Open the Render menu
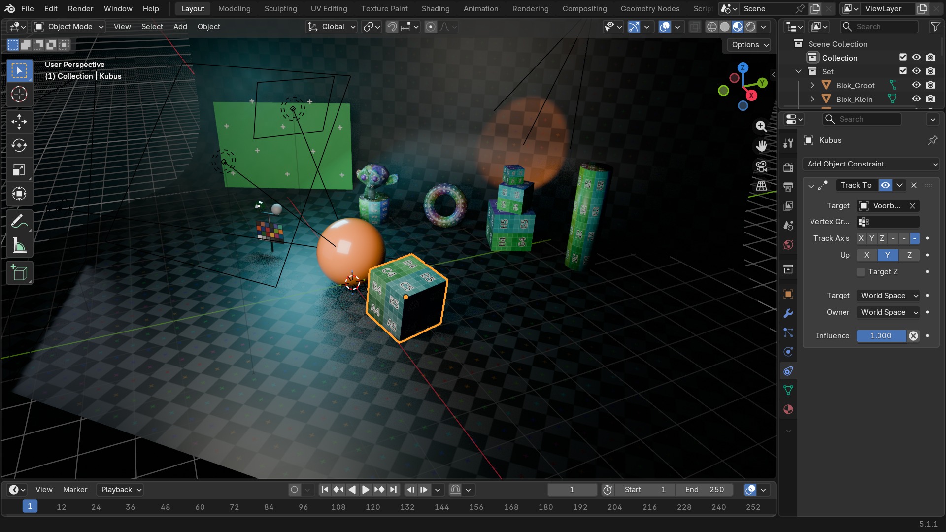946x532 pixels. click(80, 9)
